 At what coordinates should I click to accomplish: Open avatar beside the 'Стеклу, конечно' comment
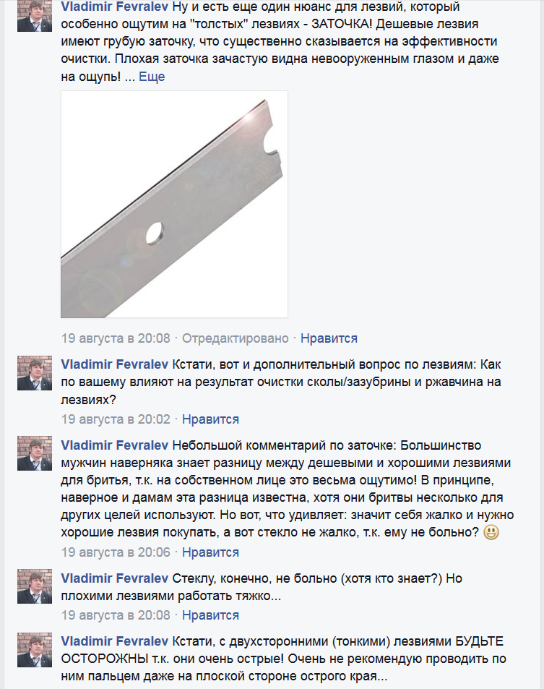(35, 586)
